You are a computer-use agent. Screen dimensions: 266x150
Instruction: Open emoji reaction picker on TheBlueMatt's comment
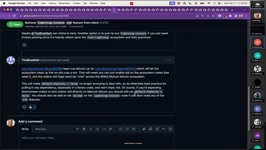24,107
